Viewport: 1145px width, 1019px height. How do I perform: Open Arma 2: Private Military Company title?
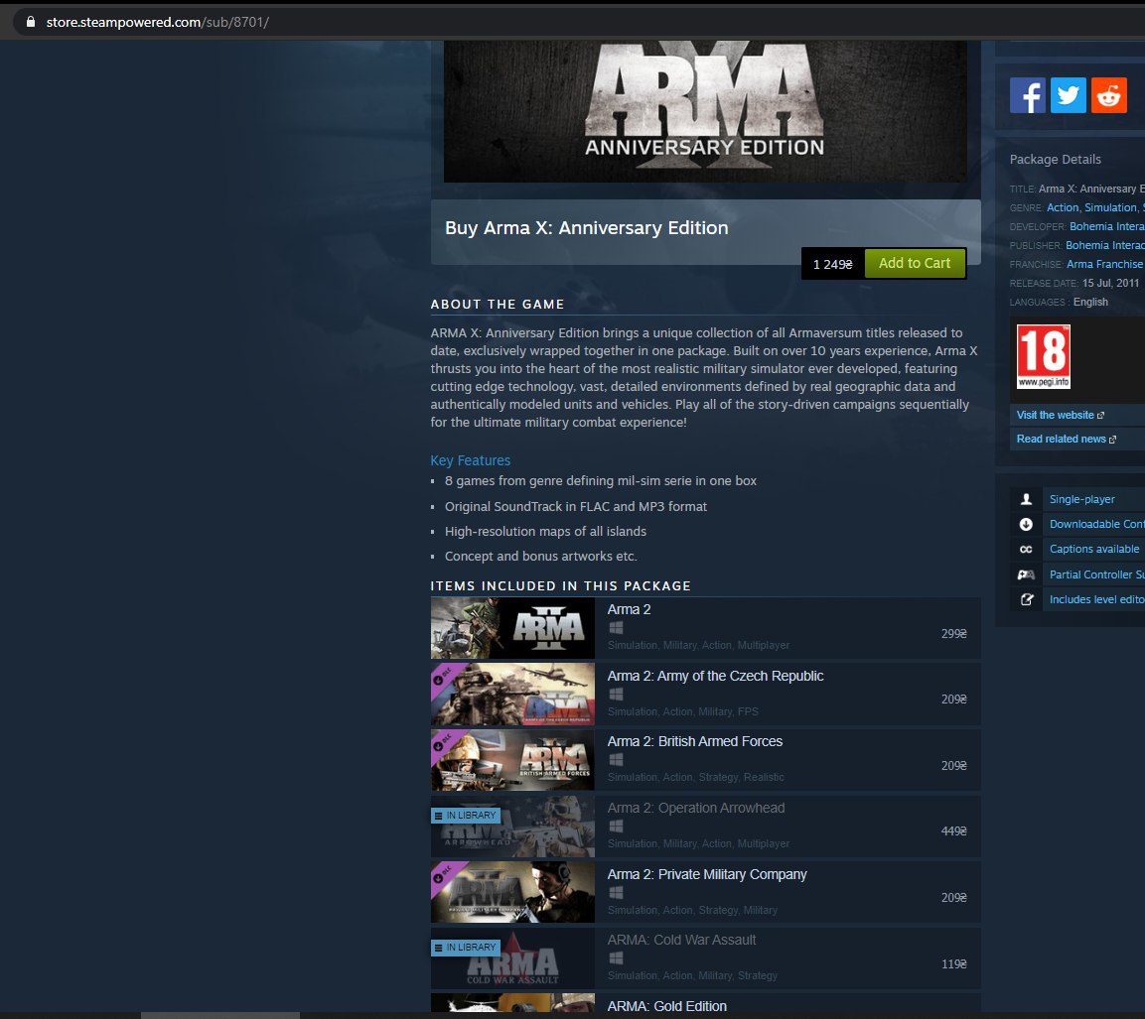point(707,874)
